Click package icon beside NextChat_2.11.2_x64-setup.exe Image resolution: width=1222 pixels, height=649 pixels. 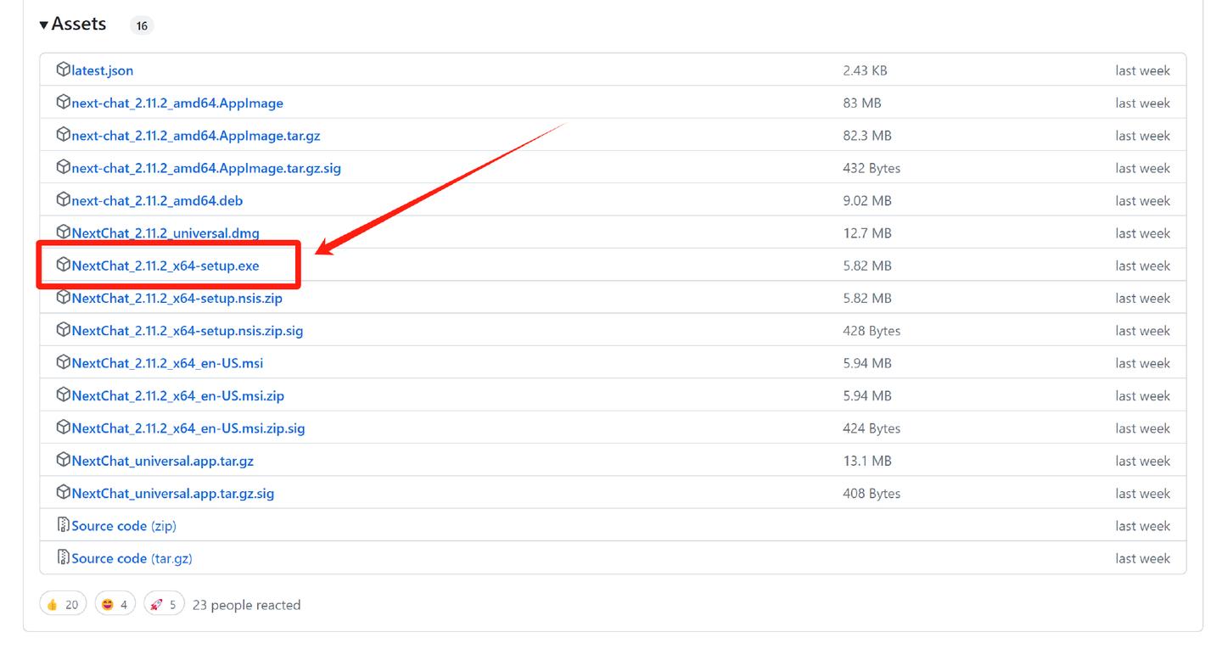tap(63, 265)
